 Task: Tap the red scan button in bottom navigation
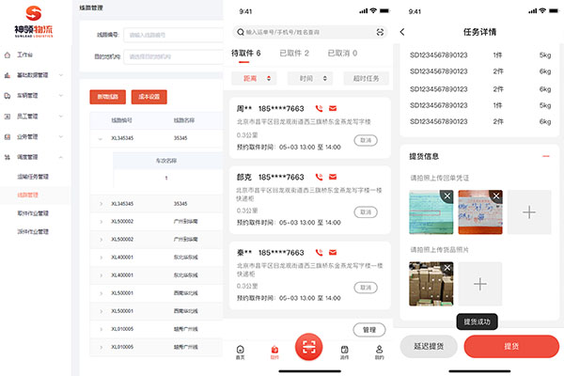pos(308,347)
